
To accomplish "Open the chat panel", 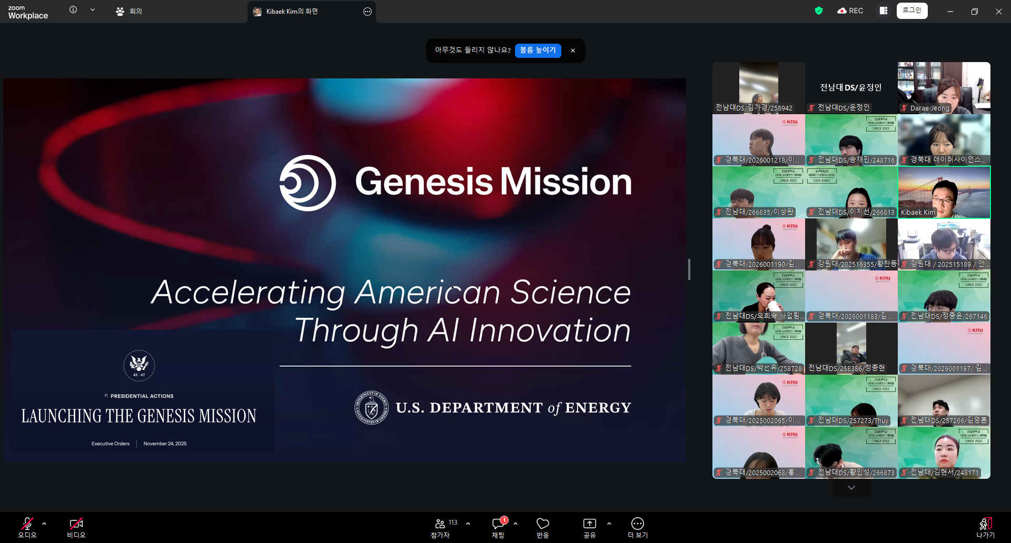I will [498, 527].
